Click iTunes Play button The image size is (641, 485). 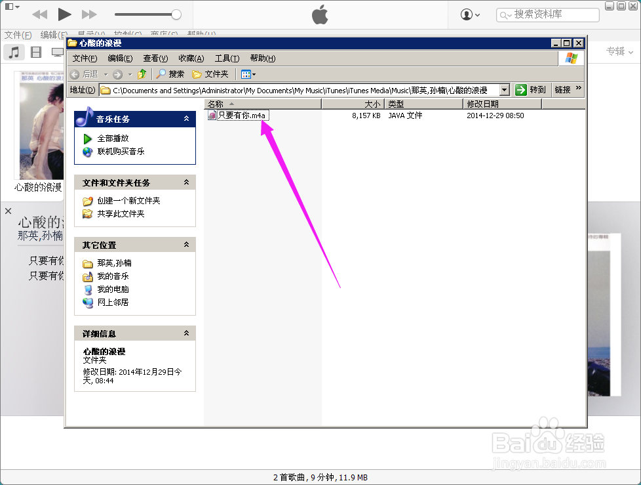pos(64,13)
